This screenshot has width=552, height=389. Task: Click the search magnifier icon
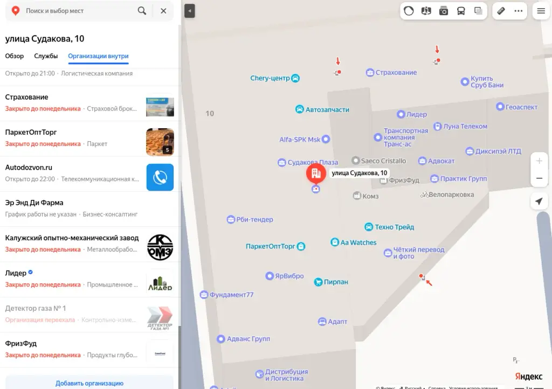[142, 11]
